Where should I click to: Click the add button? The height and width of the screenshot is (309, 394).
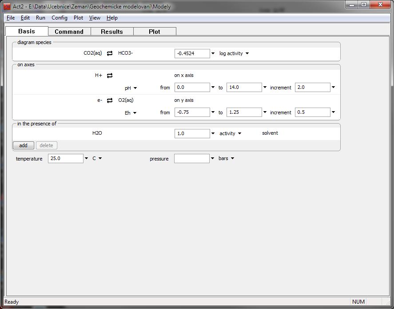(24, 145)
